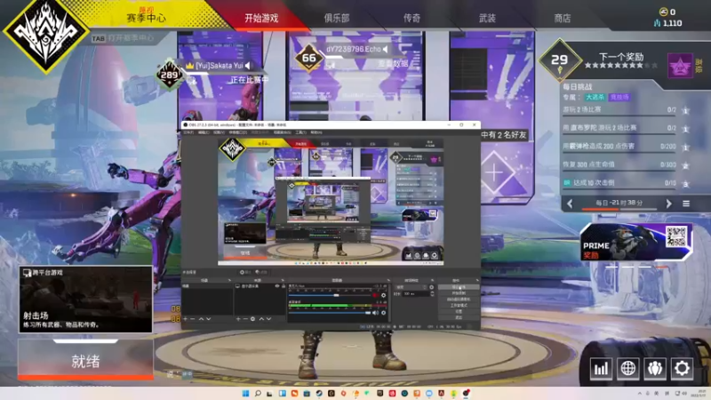Click the 设置 settings button in OBS controls

pos(459,311)
